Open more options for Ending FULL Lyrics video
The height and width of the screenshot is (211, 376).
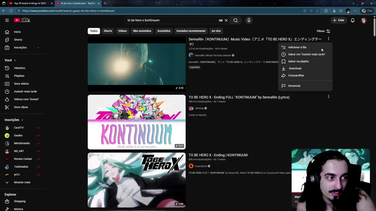328,97
